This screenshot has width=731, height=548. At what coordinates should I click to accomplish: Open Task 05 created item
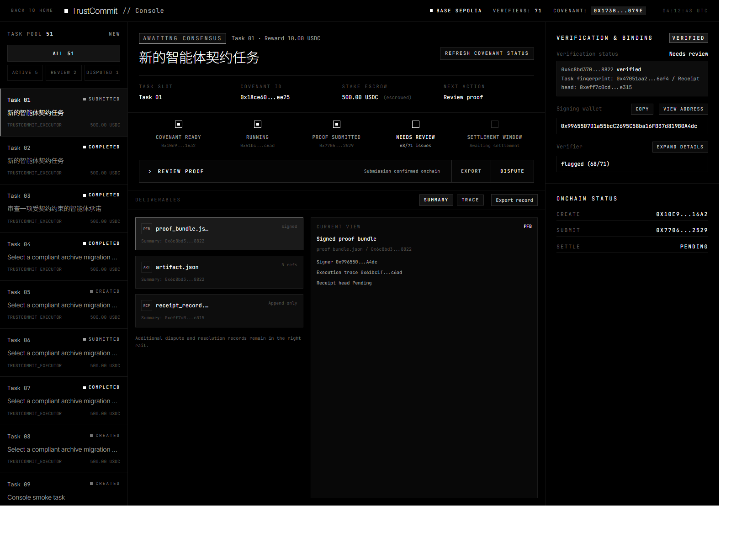click(x=64, y=305)
